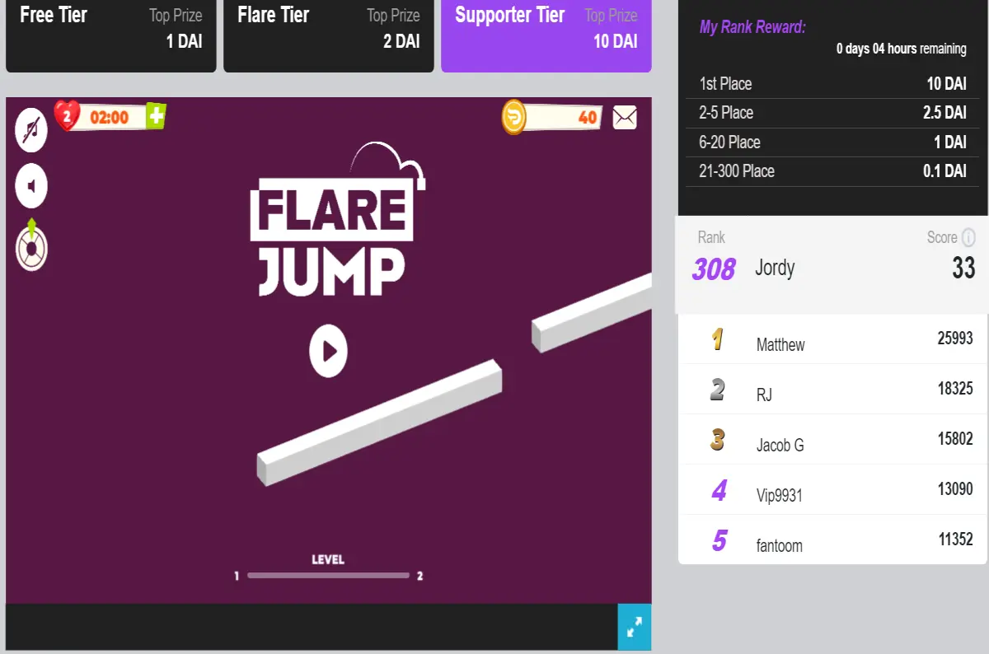Screen dimensions: 989x654
Task: Expand the game to fullscreen
Action: coord(634,628)
